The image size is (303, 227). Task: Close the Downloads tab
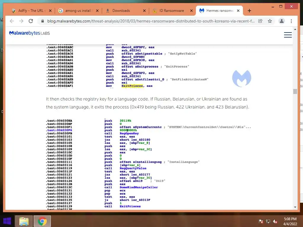tap(144, 11)
